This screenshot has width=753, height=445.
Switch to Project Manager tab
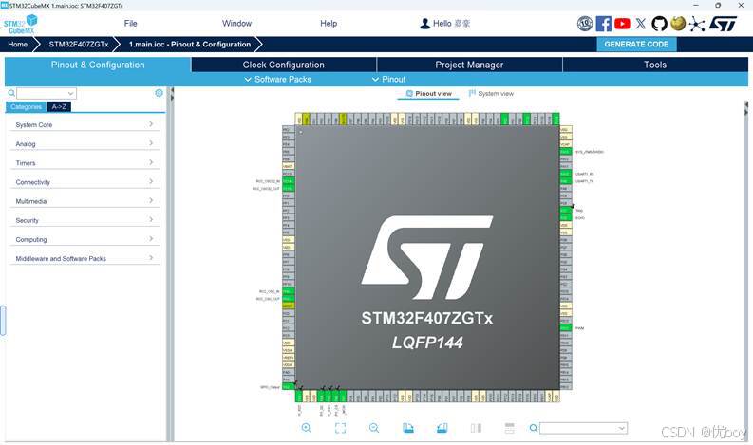(x=469, y=65)
